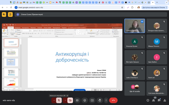Unmute the microphone in Meet toolbar
169x105 pixels.
(x=59, y=100)
